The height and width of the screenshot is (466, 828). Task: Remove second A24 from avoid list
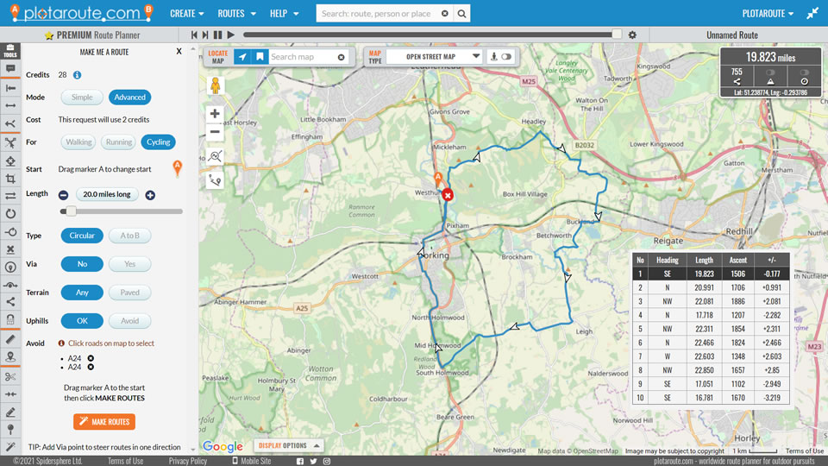tap(91, 367)
